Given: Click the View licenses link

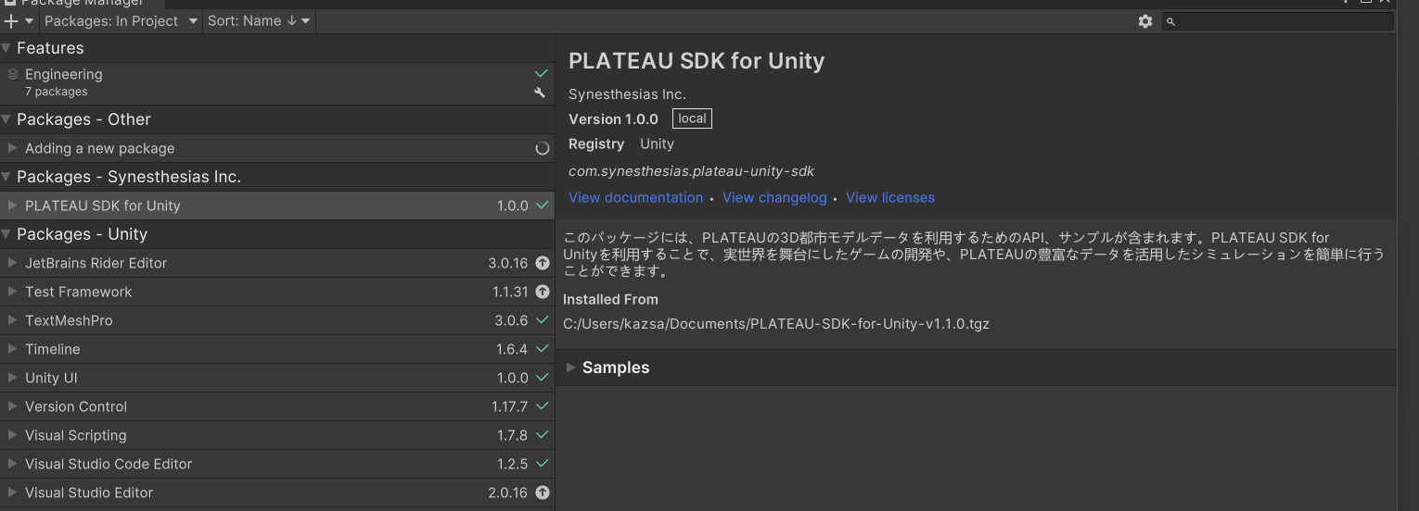Looking at the screenshot, I should [x=889, y=197].
